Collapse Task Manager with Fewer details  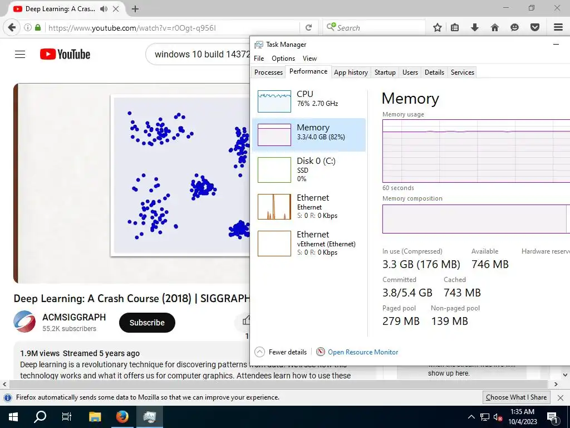(x=281, y=352)
